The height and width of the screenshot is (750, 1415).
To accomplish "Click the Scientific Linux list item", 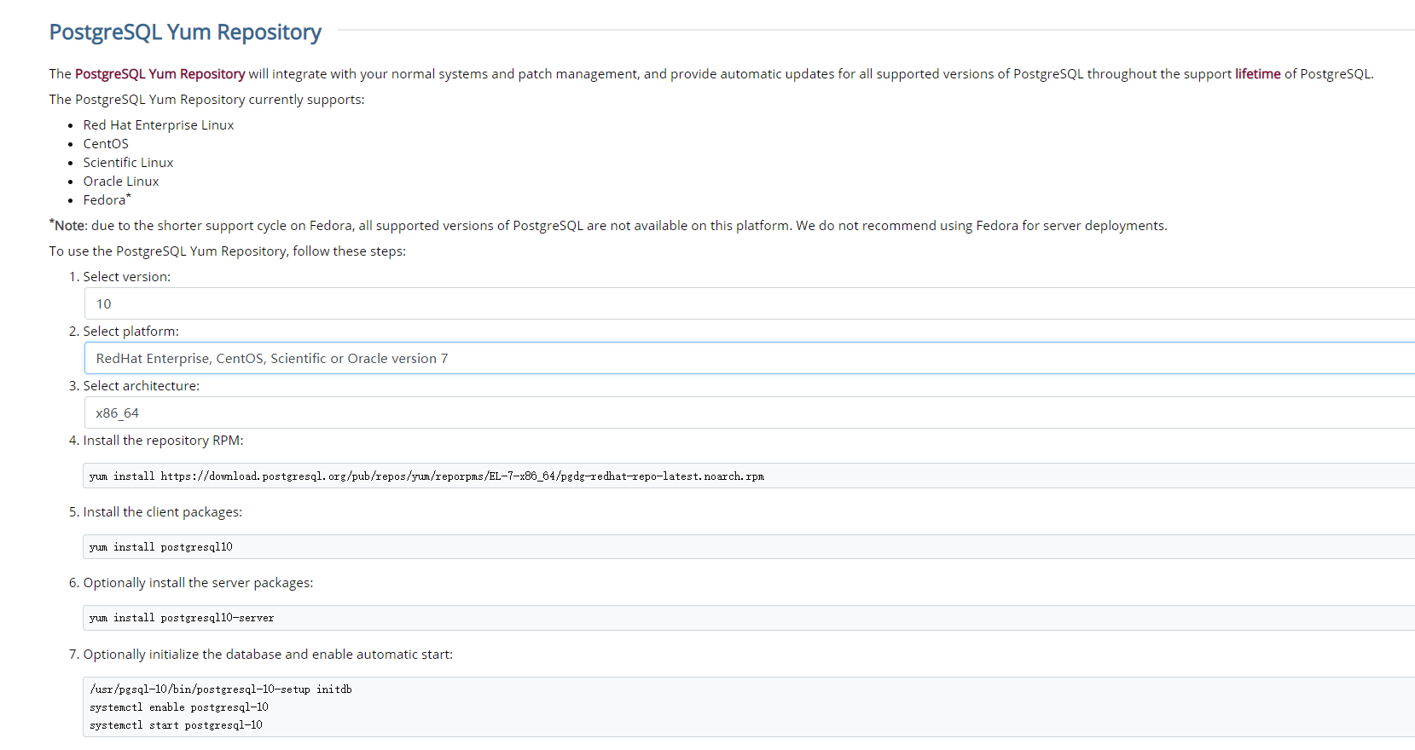I will [x=128, y=163].
